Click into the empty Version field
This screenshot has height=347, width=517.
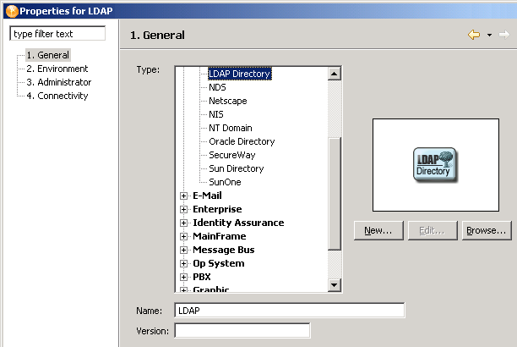pos(242,330)
